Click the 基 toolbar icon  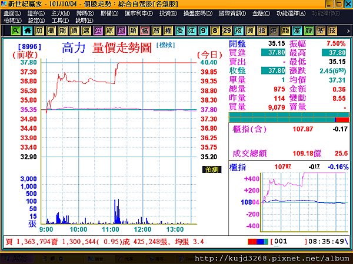(x=321, y=31)
